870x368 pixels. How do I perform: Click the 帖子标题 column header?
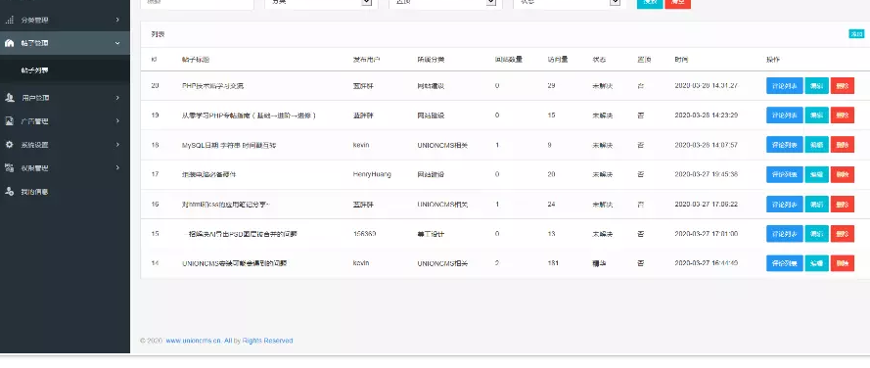click(196, 59)
